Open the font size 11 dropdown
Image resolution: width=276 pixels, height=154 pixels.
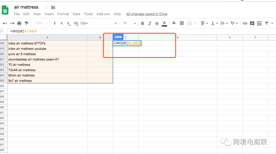(x=129, y=23)
